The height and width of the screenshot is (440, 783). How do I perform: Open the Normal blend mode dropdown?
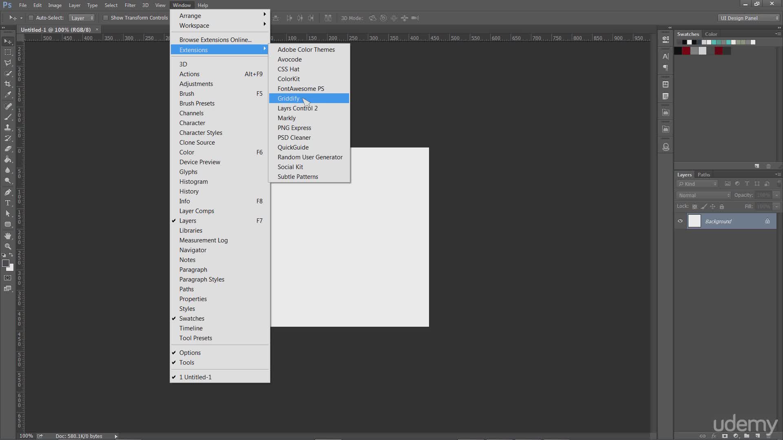coord(704,195)
